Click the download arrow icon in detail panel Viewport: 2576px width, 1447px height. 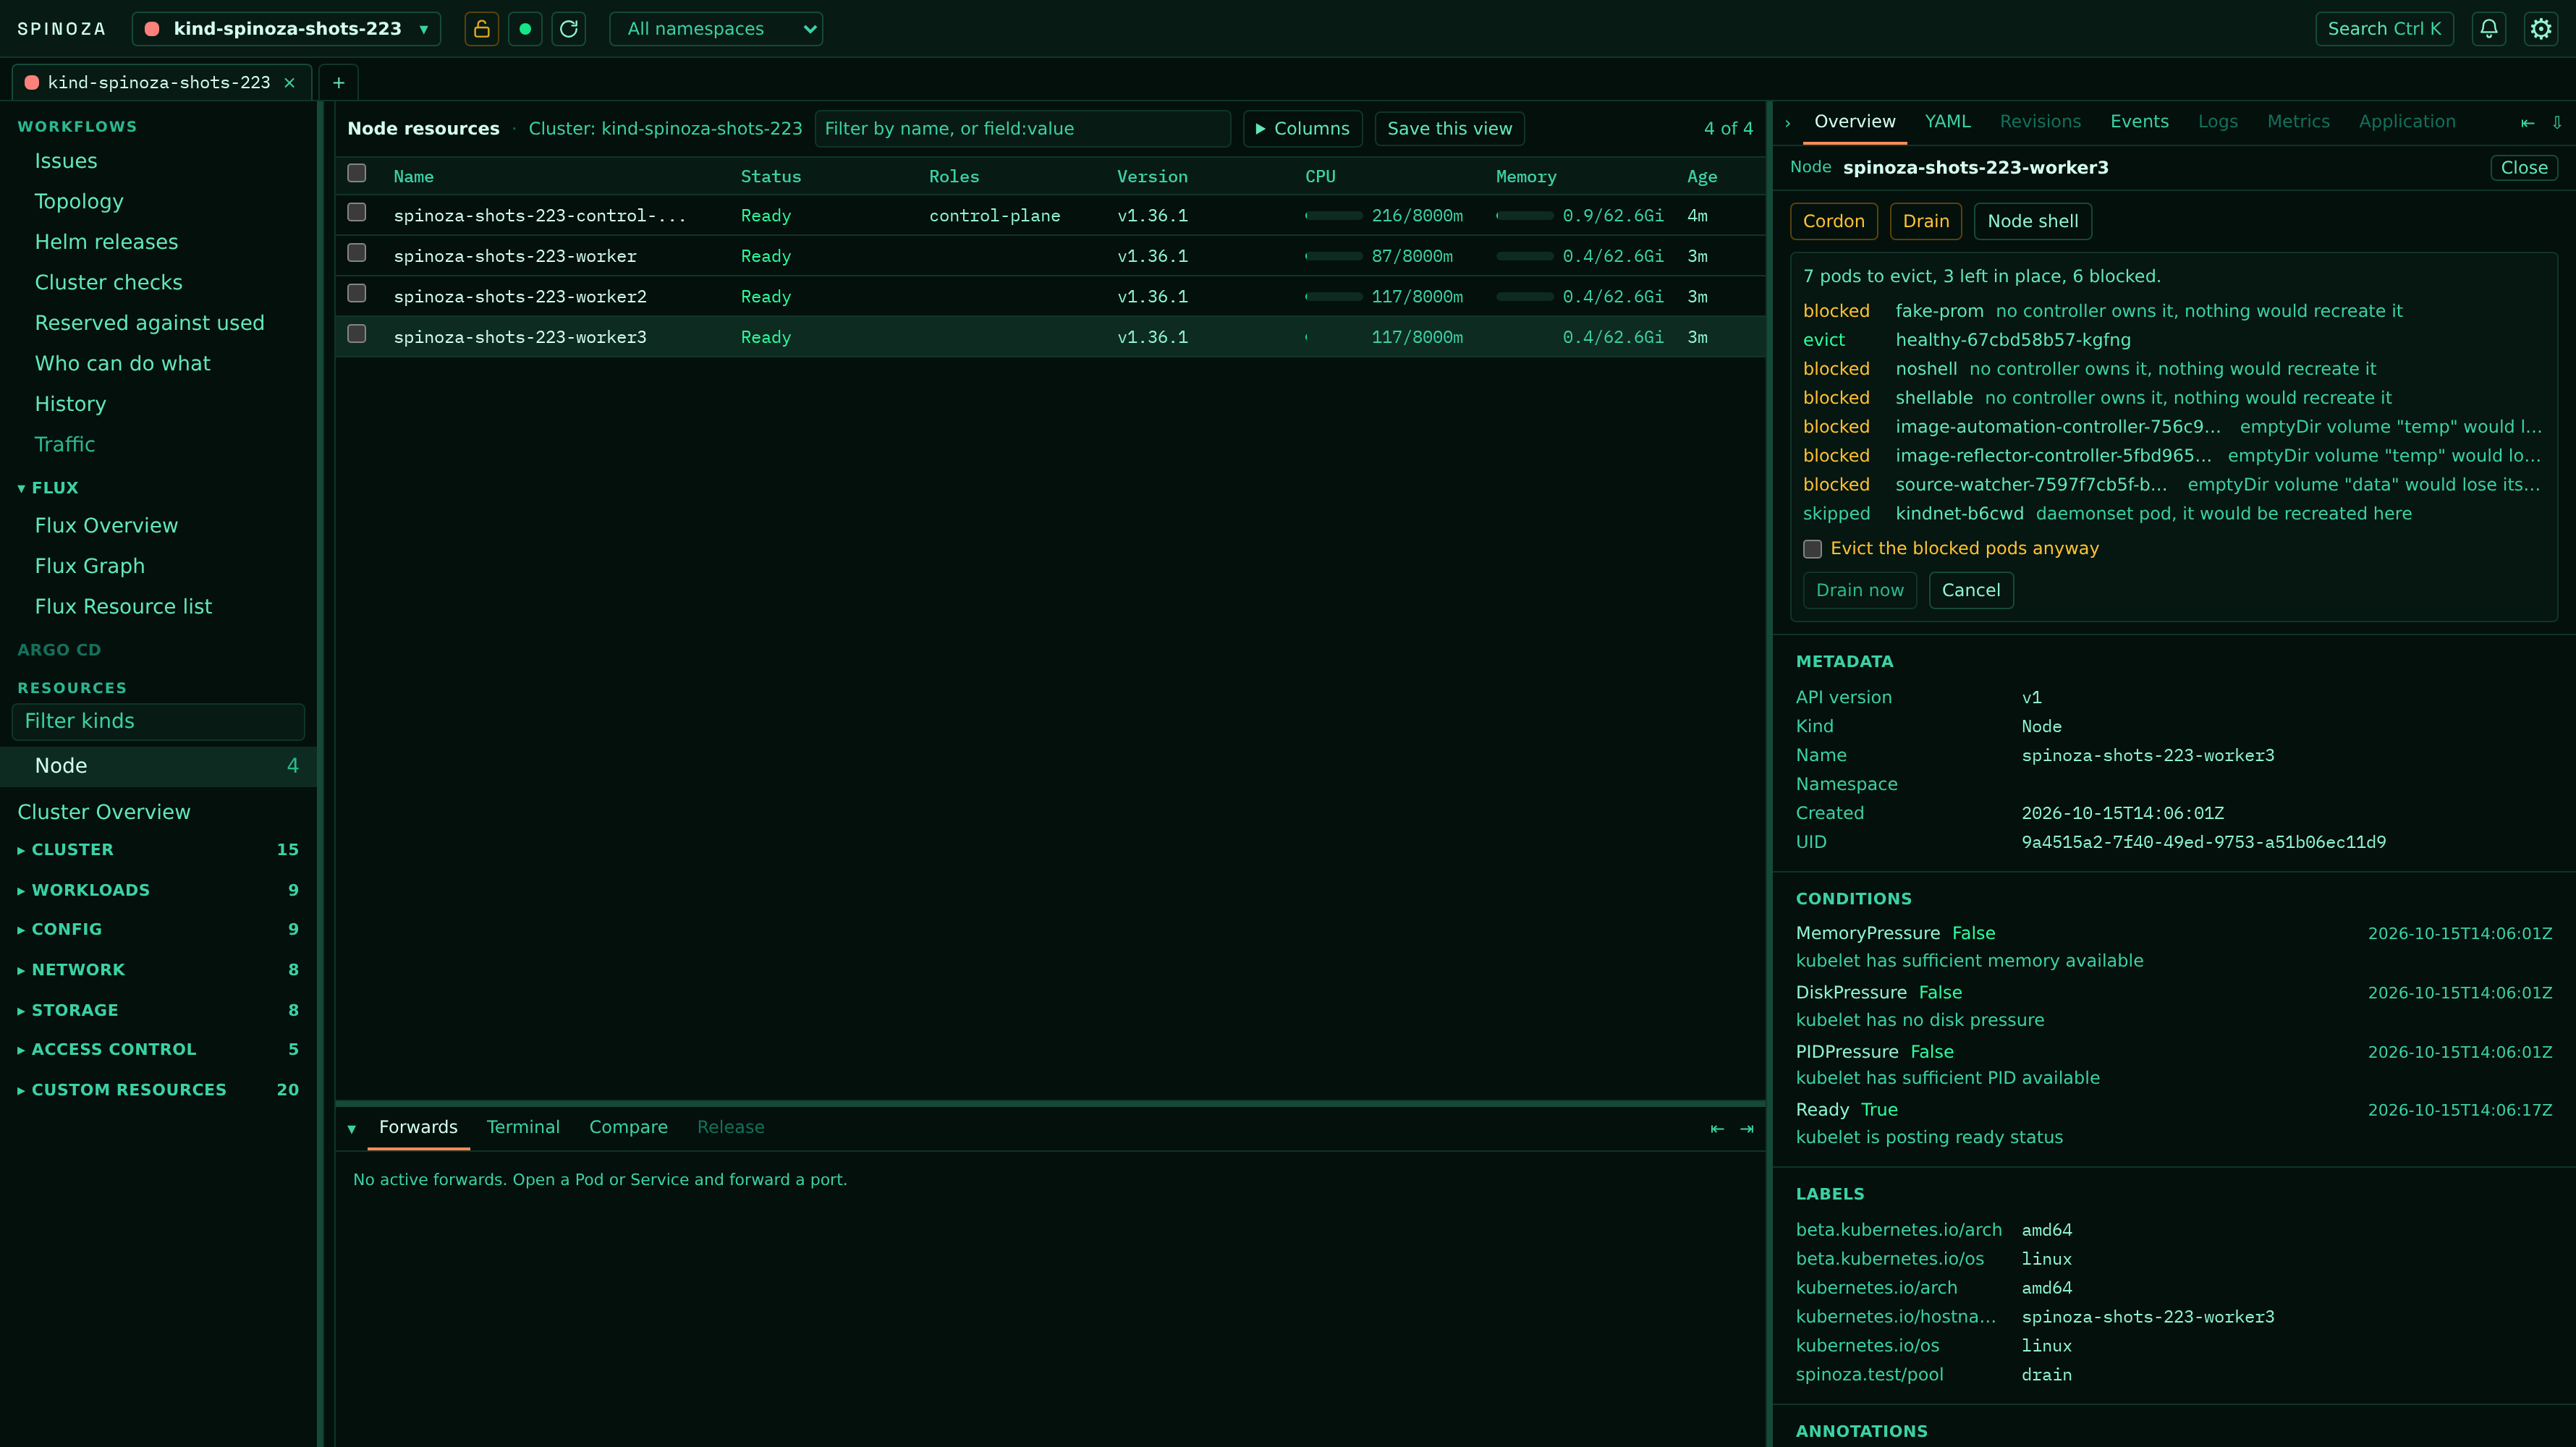[2557, 122]
